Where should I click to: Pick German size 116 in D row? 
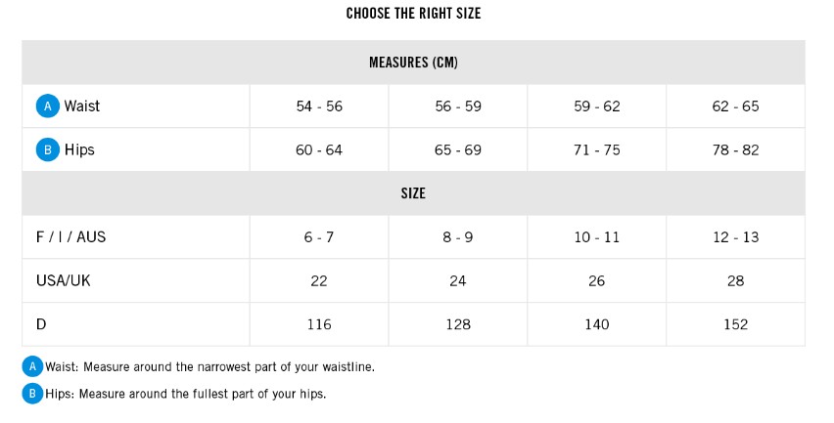[319, 324]
